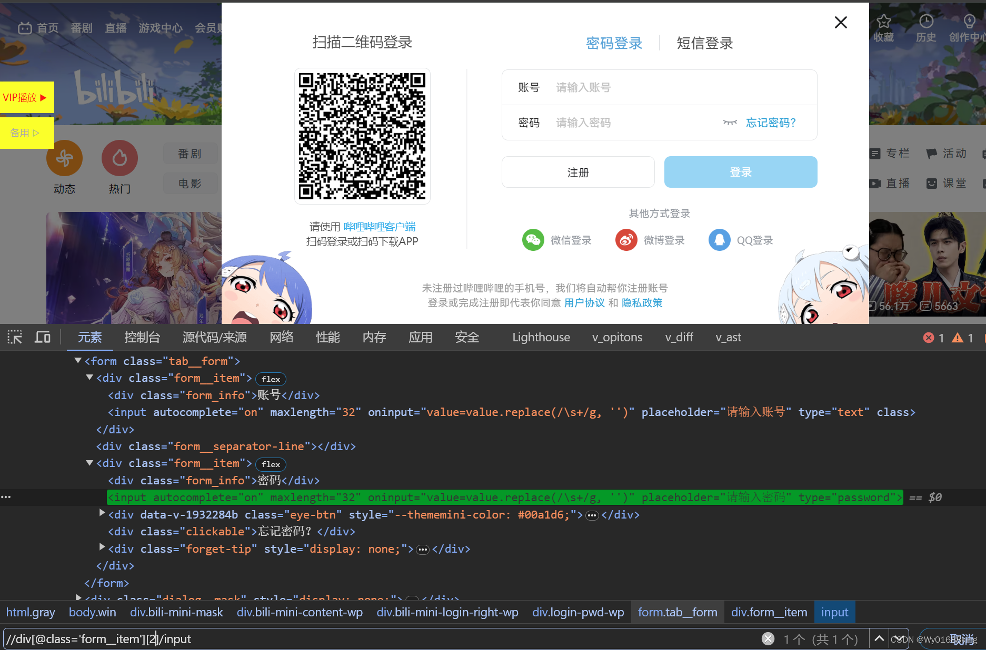Open the 控制台 DevTools tab

tap(142, 337)
